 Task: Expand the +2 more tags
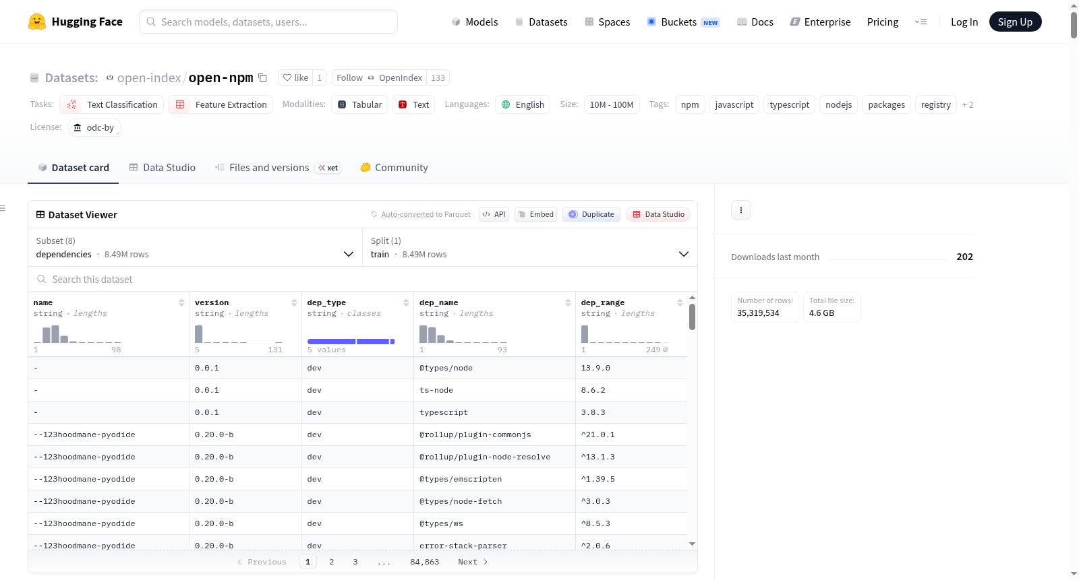pyautogui.click(x=968, y=104)
